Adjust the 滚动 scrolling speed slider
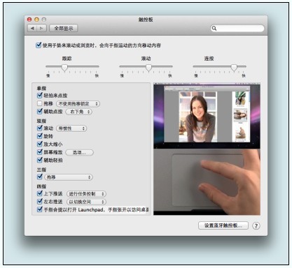The height and width of the screenshot is (268, 292). tap(148, 68)
